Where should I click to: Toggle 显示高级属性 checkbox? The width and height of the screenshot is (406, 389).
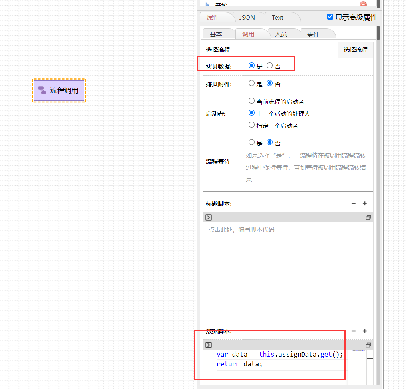[x=330, y=17]
